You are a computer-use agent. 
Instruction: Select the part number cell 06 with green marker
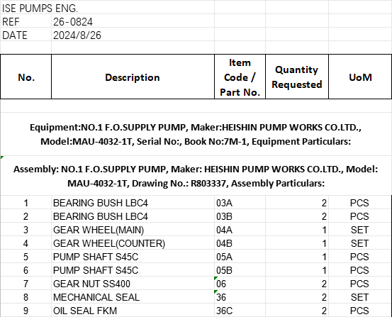pos(240,284)
